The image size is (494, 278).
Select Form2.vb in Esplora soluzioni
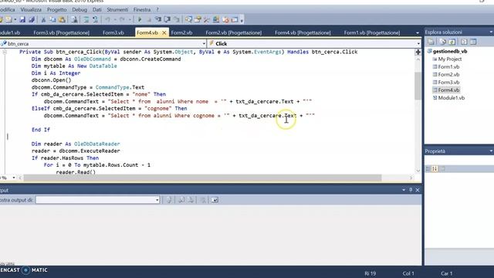[x=448, y=75]
